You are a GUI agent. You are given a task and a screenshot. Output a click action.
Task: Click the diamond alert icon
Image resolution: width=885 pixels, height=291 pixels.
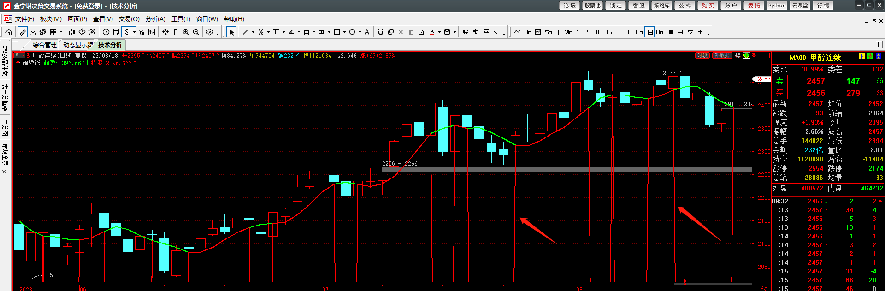82,32
